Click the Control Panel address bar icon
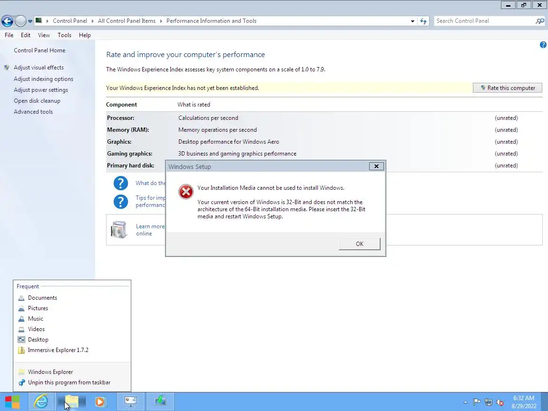The width and height of the screenshot is (548, 411). (x=39, y=20)
